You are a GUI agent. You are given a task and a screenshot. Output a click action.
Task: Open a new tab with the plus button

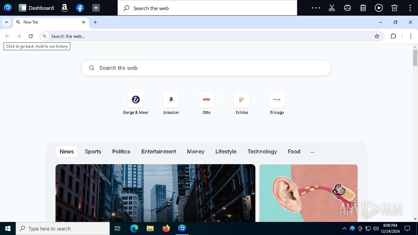click(95, 22)
